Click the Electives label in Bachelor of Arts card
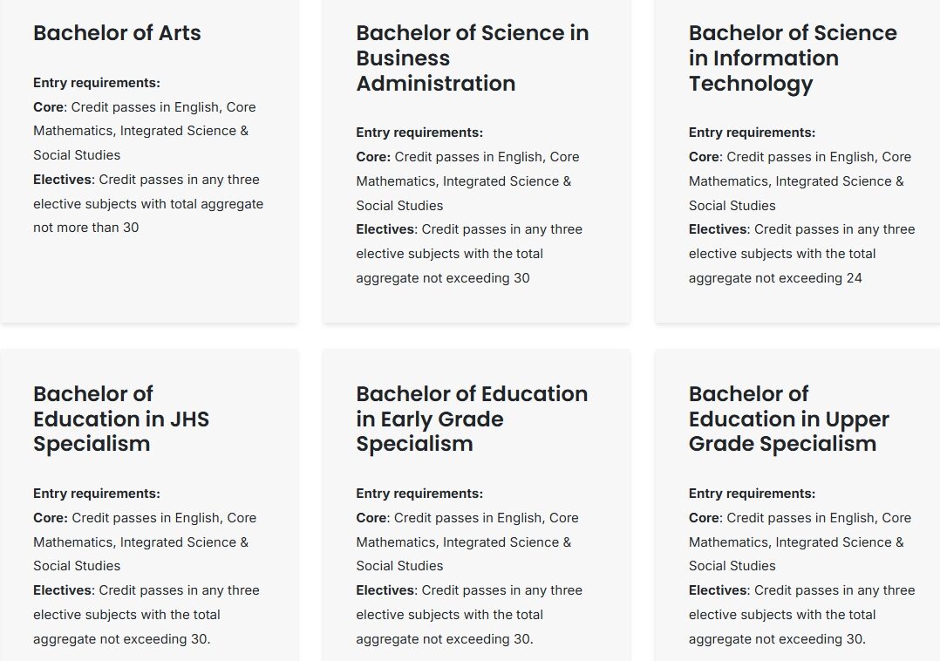 (62, 180)
